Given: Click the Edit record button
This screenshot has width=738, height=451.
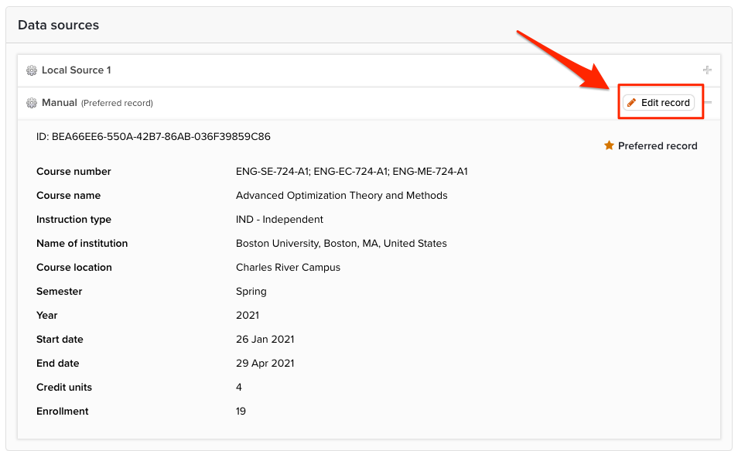Looking at the screenshot, I should [658, 103].
